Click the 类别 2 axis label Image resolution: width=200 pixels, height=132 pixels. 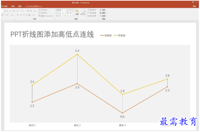point(77,125)
